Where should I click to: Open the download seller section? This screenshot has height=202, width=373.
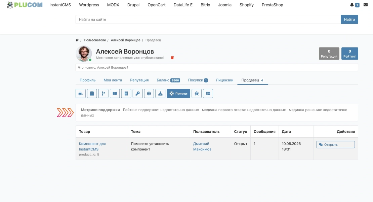click(x=160, y=93)
